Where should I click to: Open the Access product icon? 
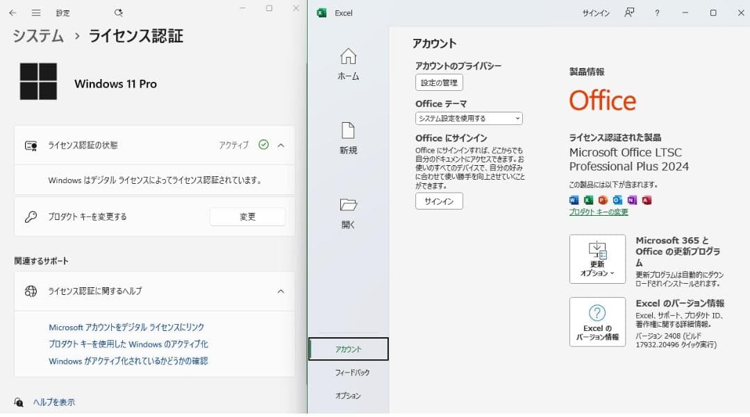(x=646, y=200)
